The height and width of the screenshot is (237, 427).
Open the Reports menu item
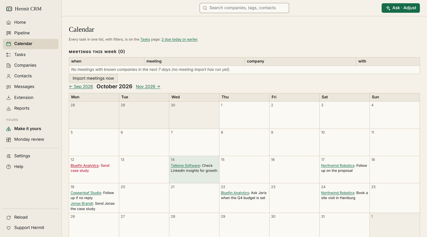tap(31, 108)
